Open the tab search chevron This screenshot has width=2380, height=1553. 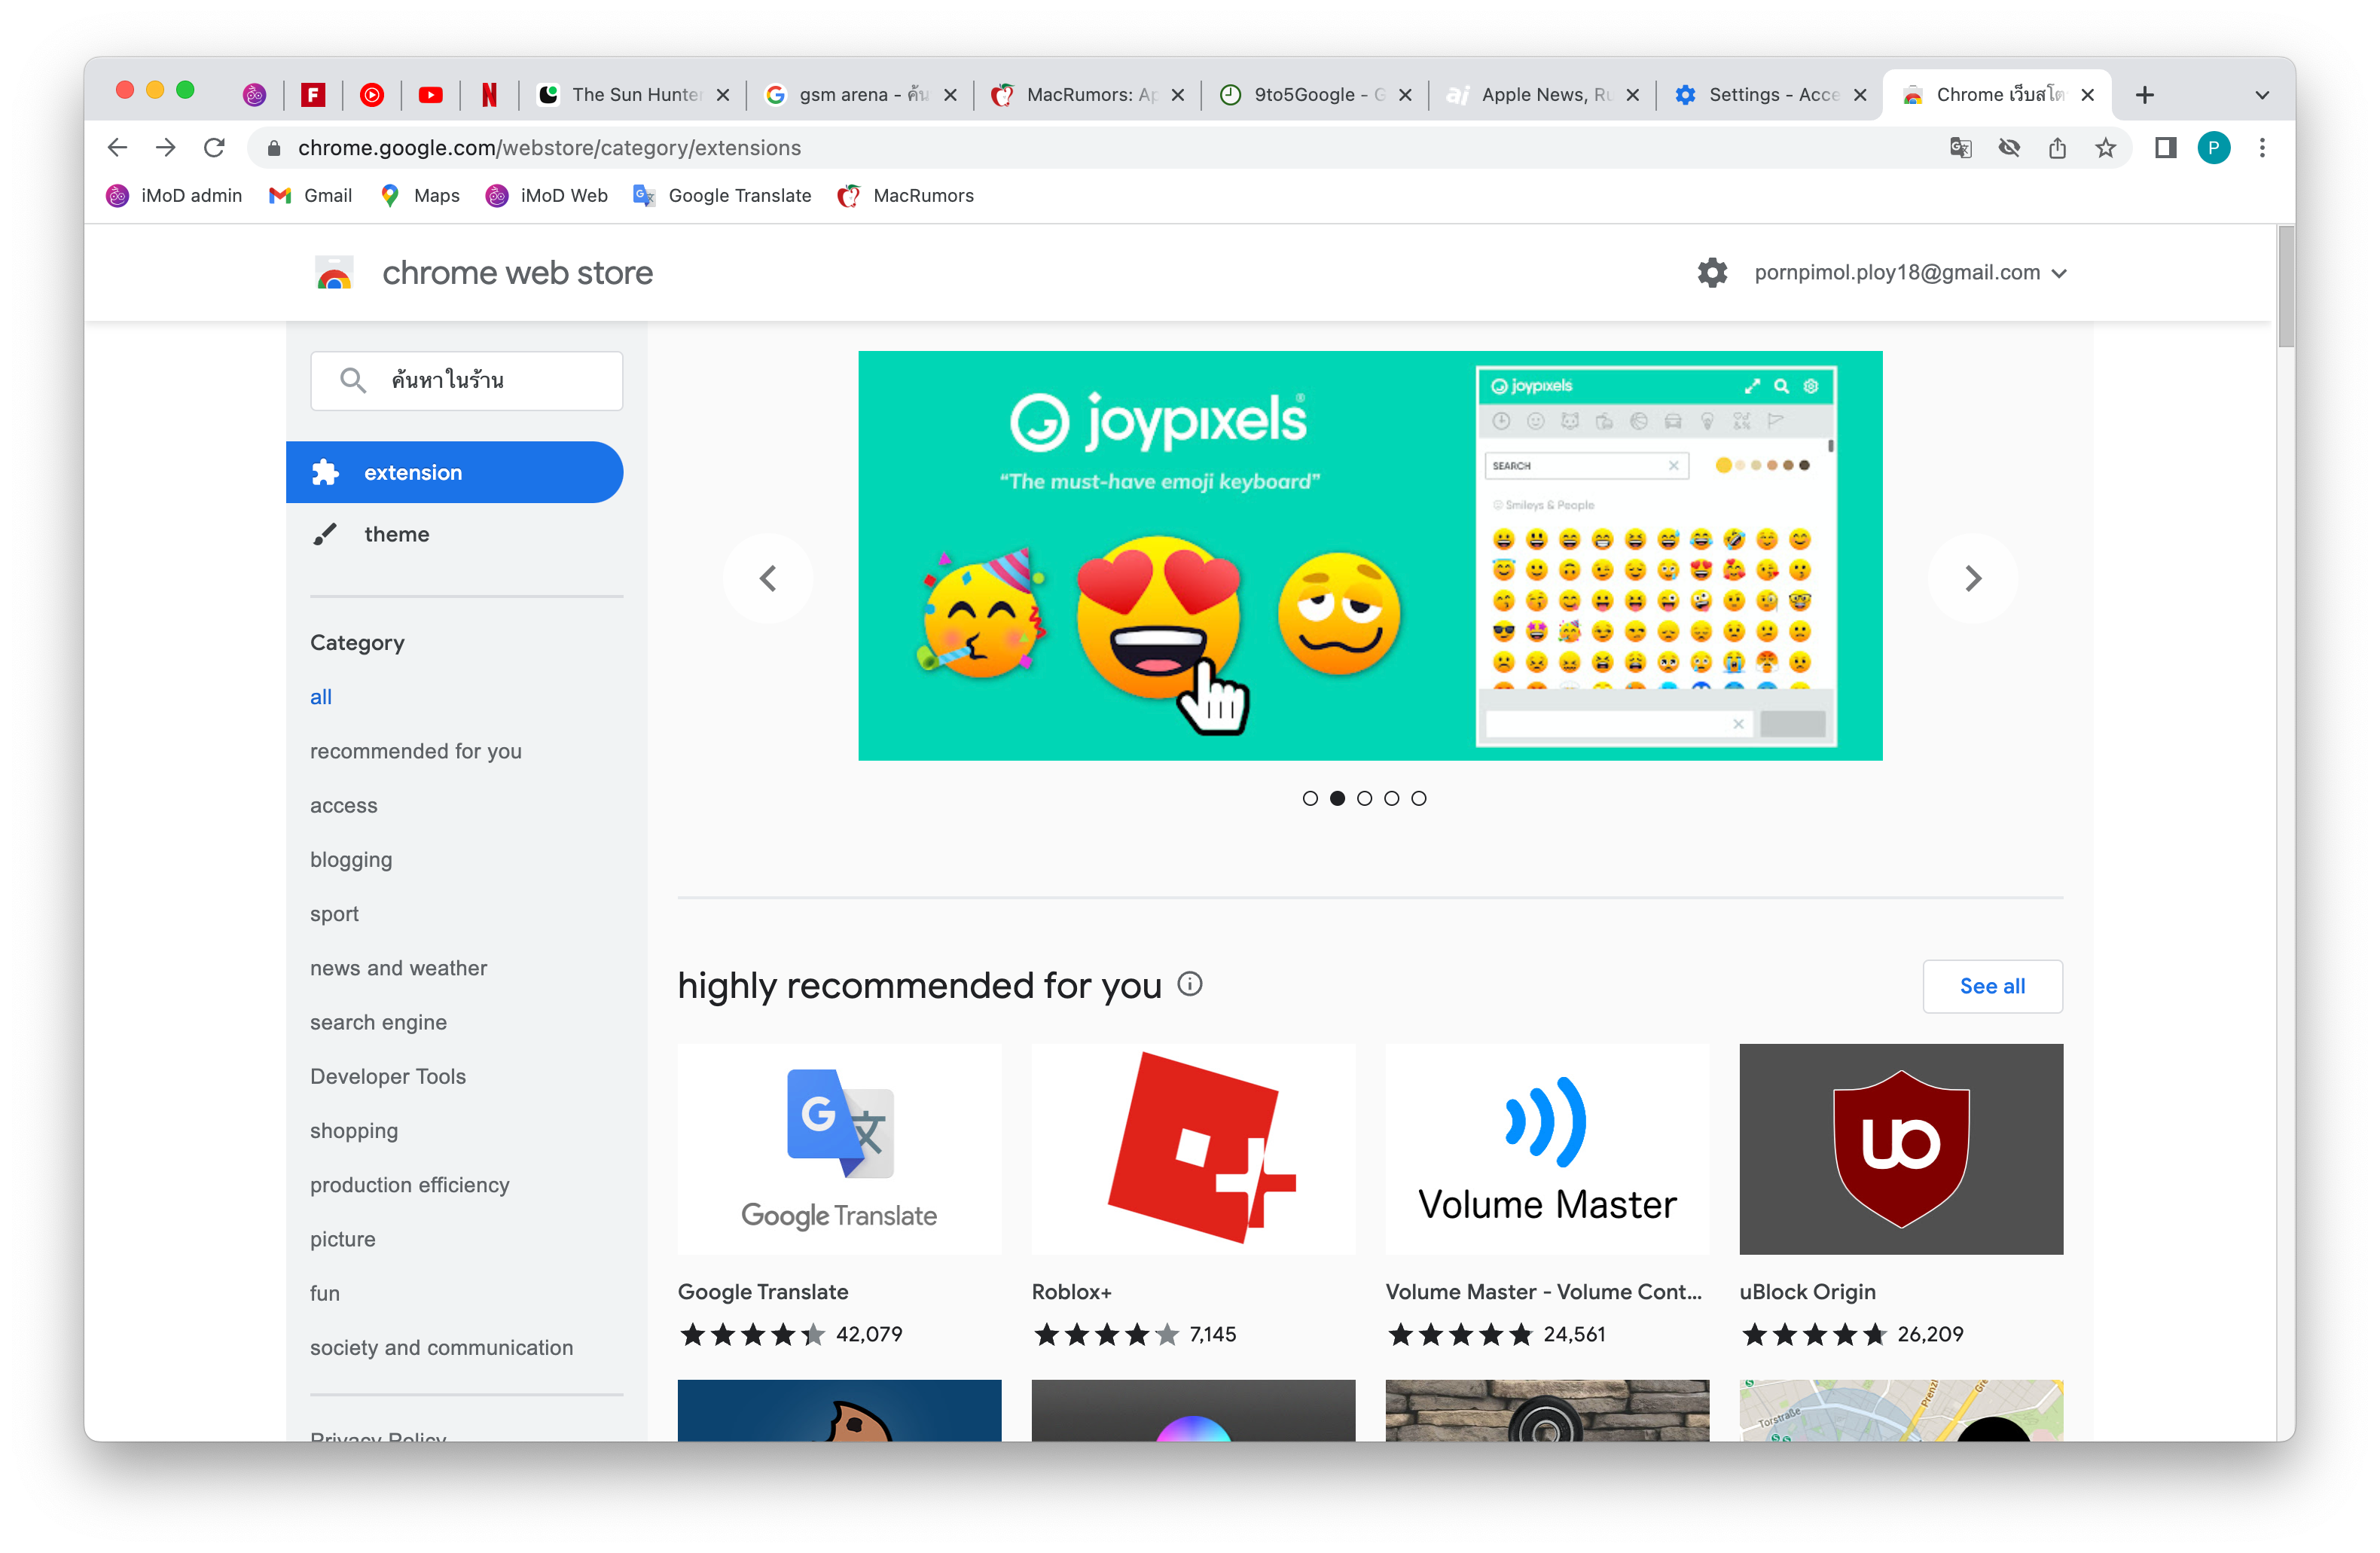tap(2262, 95)
